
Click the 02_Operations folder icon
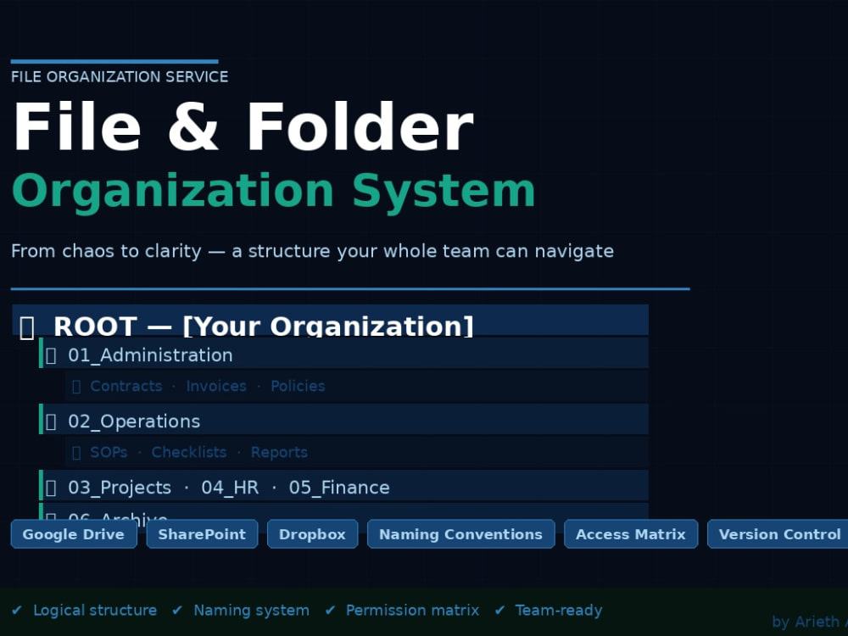pyautogui.click(x=51, y=421)
